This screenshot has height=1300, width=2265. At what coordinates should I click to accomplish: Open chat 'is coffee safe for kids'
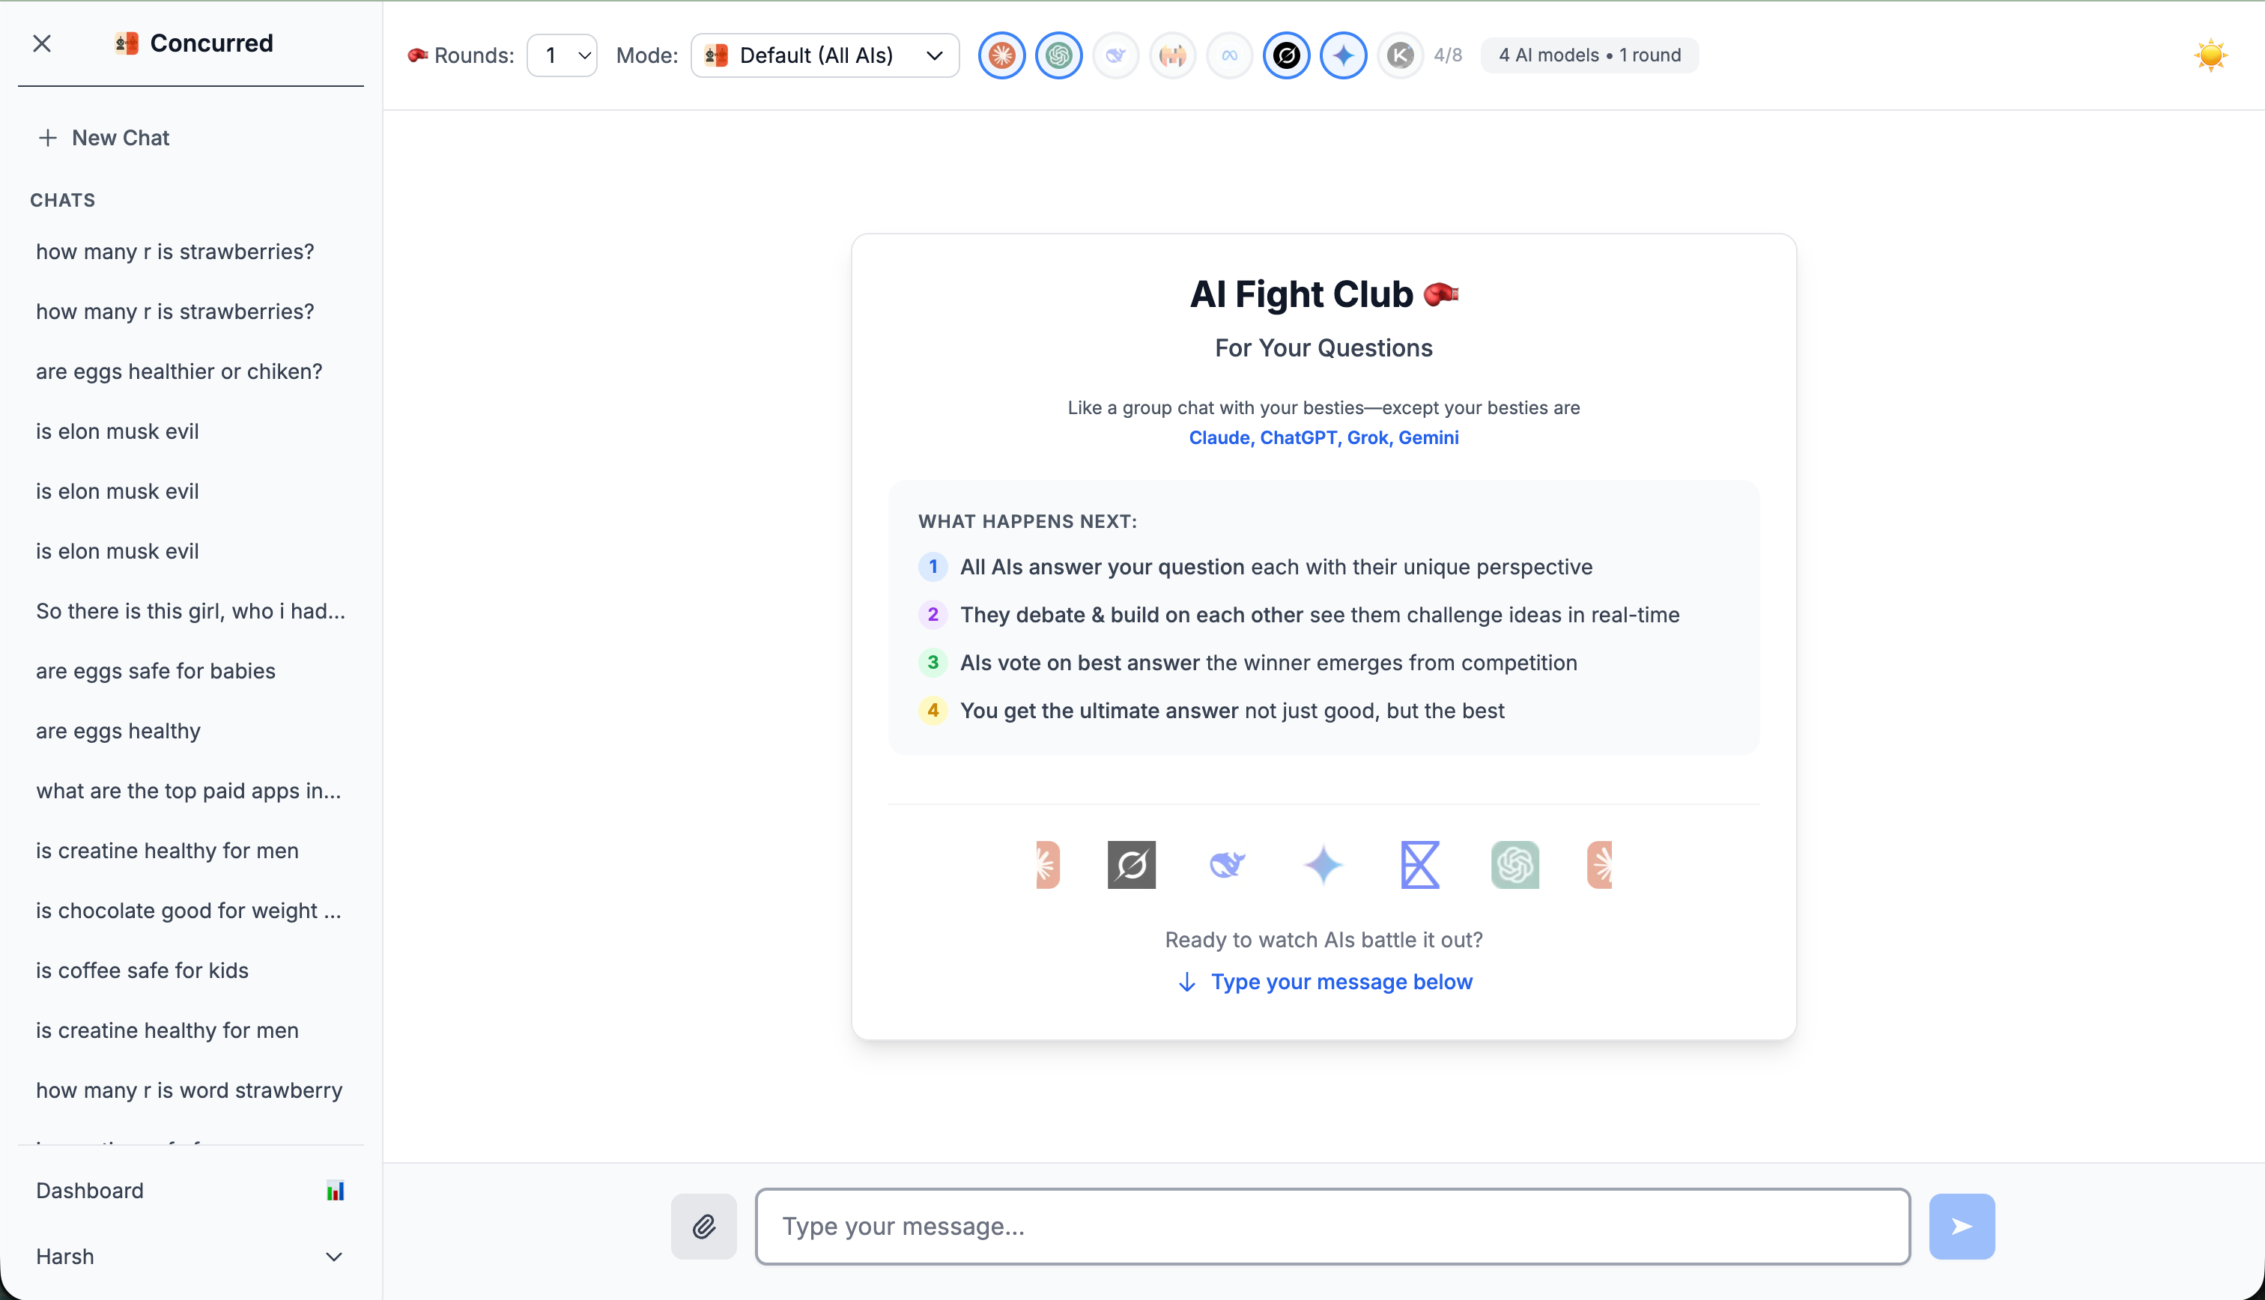point(142,970)
